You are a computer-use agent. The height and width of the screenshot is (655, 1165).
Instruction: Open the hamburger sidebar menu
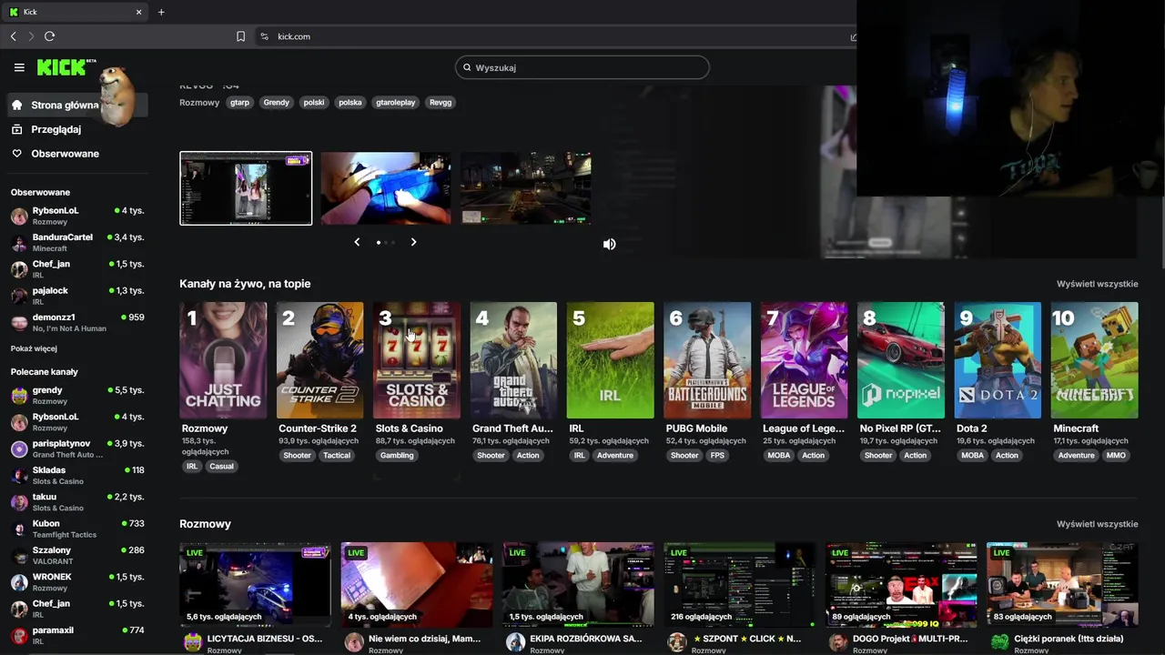[19, 67]
